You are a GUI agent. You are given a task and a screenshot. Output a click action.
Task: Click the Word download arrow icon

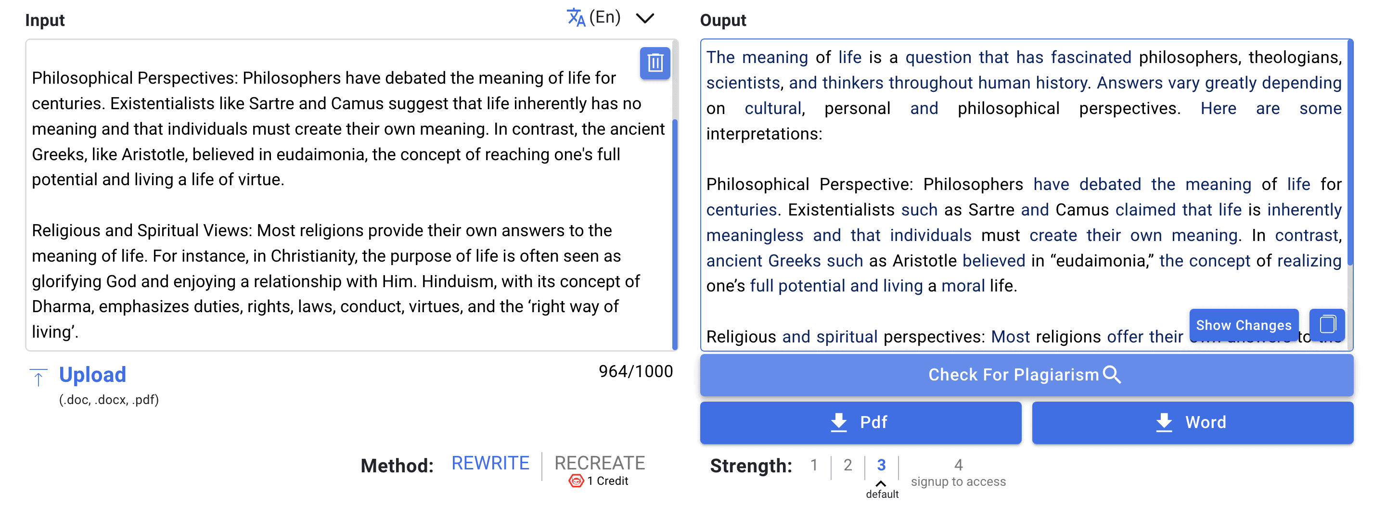(1164, 422)
